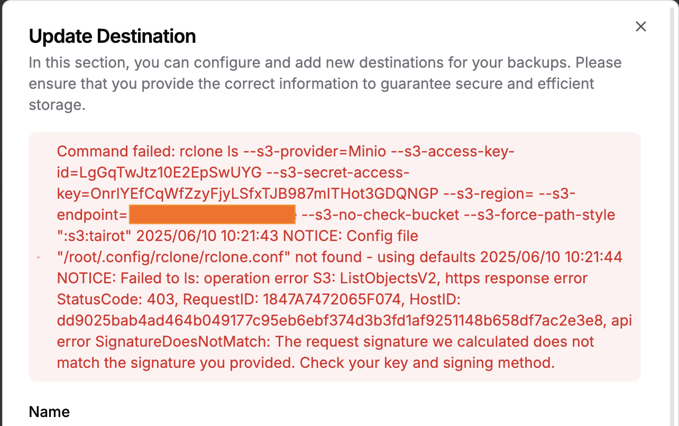Click the Update Destination heading
This screenshot has height=426, width=679.
112,36
